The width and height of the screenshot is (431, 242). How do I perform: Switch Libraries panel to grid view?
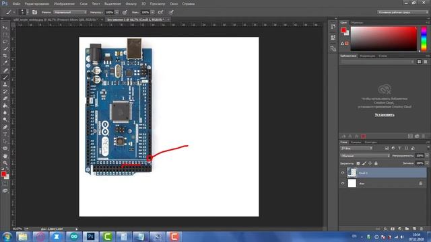click(x=419, y=62)
